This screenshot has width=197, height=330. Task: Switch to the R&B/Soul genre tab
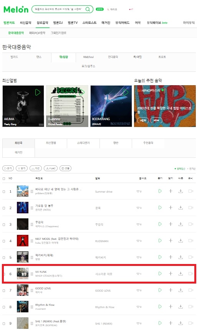(x=88, y=57)
